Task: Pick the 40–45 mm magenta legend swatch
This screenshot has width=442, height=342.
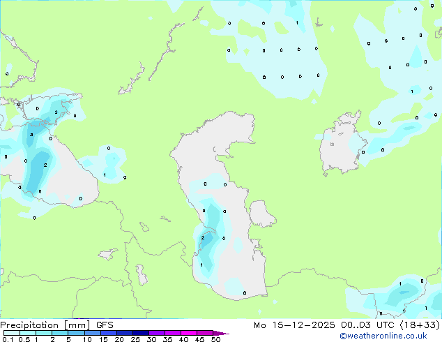Action: tap(189, 333)
